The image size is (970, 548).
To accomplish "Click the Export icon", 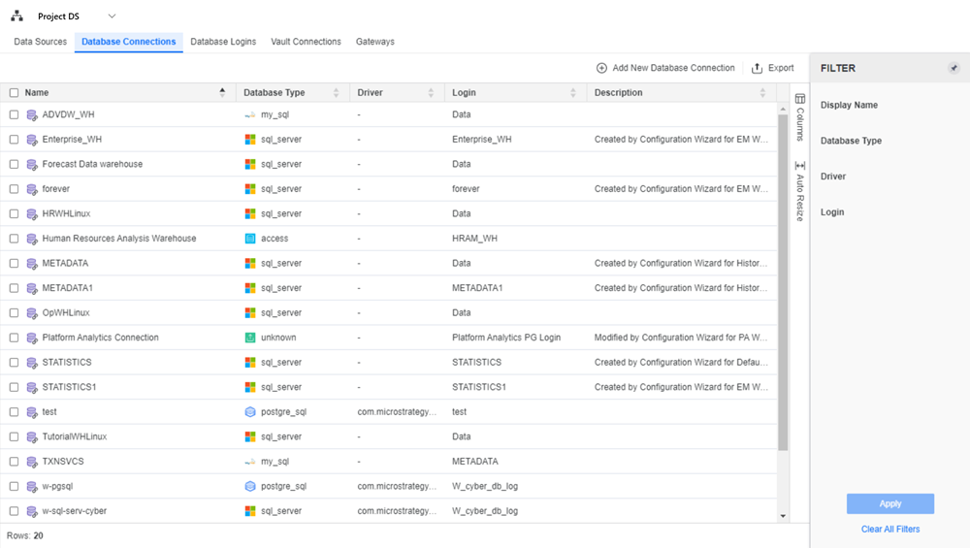I will click(758, 68).
